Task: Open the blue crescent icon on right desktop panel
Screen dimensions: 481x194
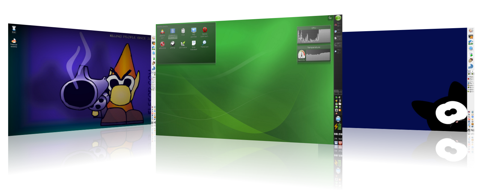Action: click(471, 66)
